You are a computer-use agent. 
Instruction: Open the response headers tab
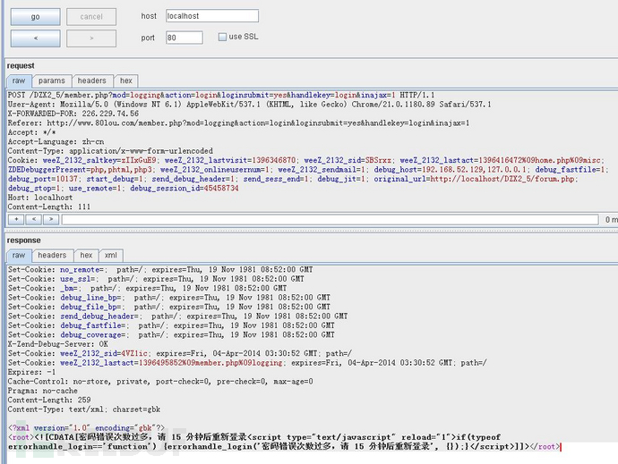[x=53, y=256]
